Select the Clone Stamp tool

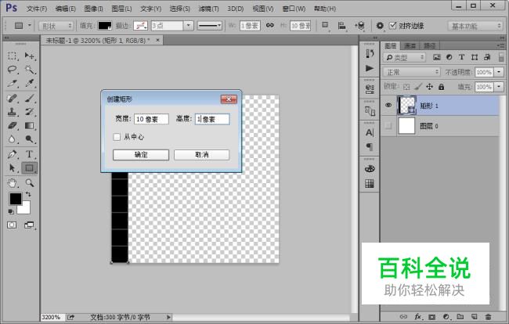pyautogui.click(x=12, y=112)
